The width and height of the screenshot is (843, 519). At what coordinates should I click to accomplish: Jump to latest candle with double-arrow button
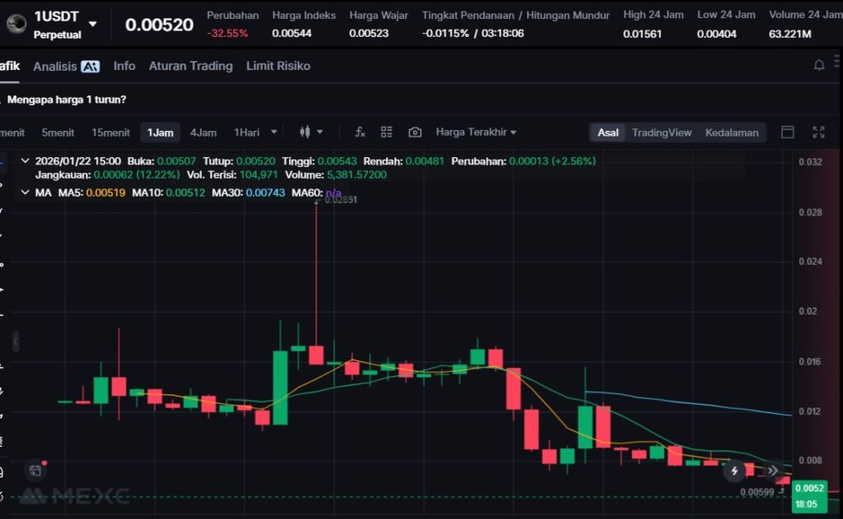(x=772, y=471)
